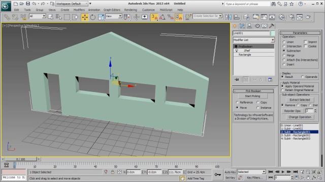325x182 pixels.
Task: Open the Utilities command panel tab
Action: (272, 26)
